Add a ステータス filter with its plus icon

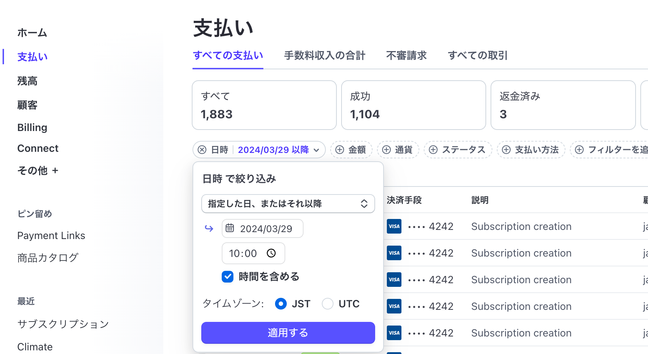tap(433, 150)
